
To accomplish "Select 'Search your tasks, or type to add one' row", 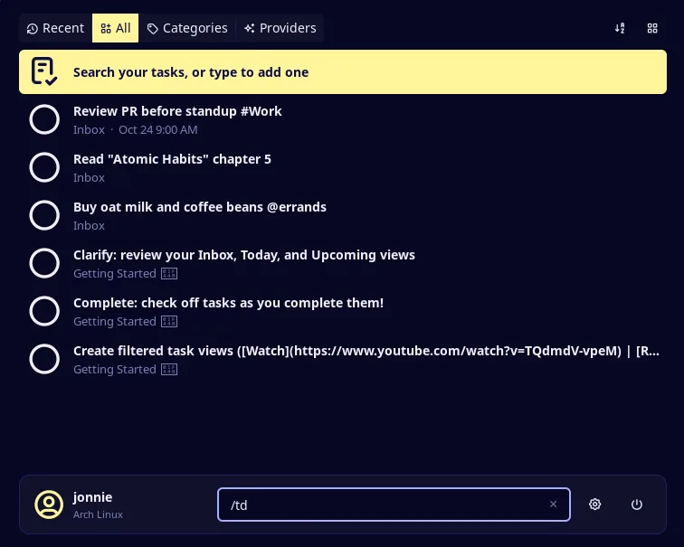I will (x=343, y=72).
